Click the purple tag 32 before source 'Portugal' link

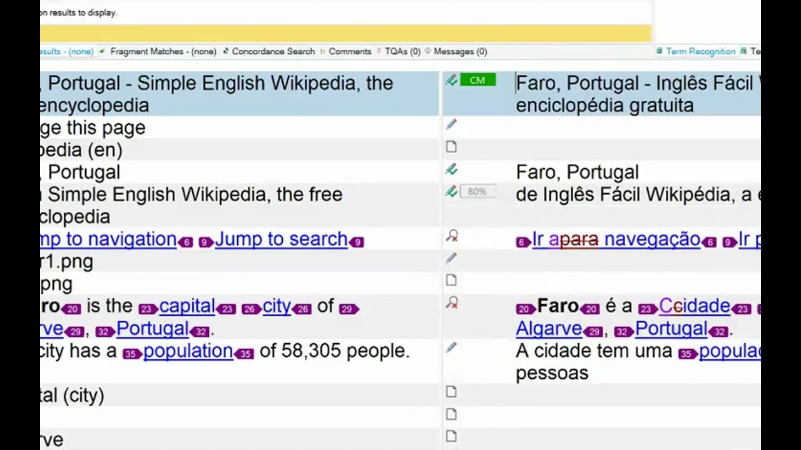pos(105,331)
